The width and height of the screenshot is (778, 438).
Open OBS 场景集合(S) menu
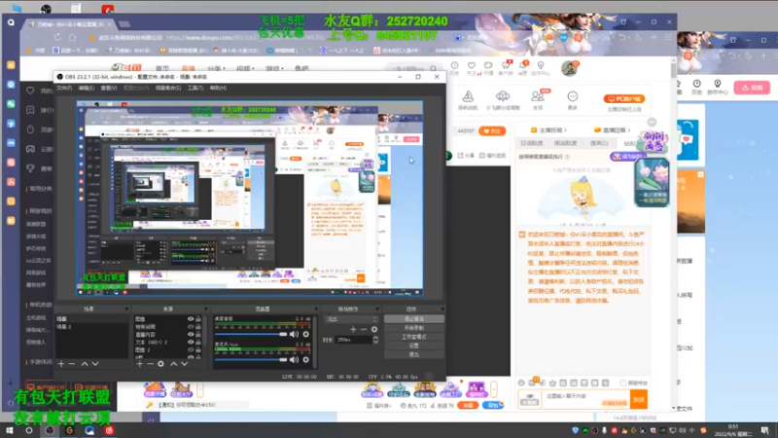pos(167,88)
